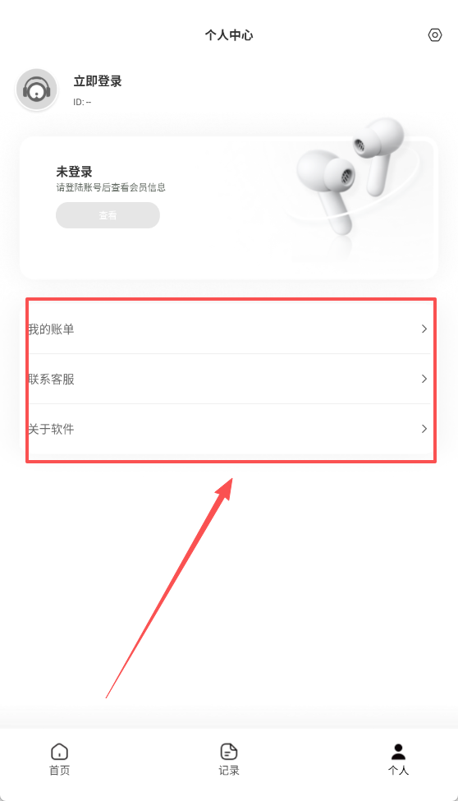Viewport: 458px width, 801px height.
Task: Expand the 我的账单 chevron arrow
Action: pyautogui.click(x=424, y=329)
